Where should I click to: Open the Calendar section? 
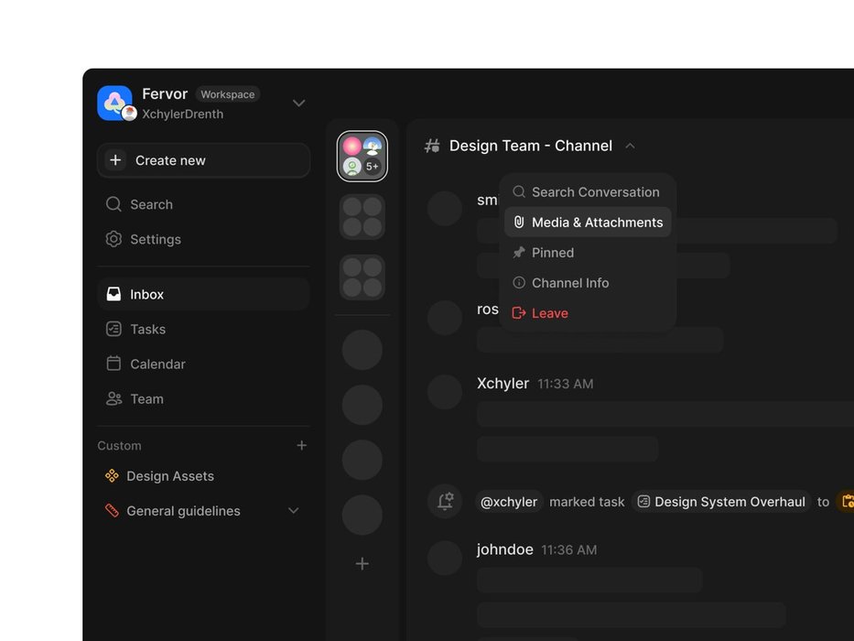[x=157, y=364]
